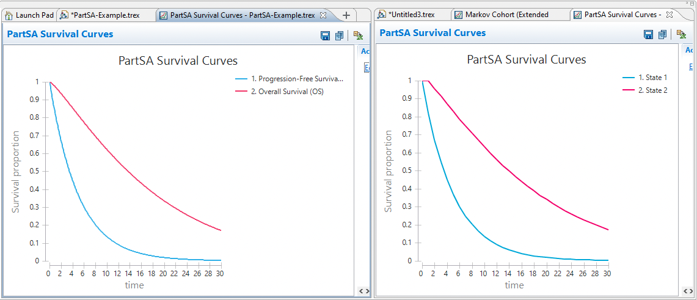Open the *PartSA-Example.trex model tab
This screenshot has height=300, width=697.
pyautogui.click(x=104, y=15)
